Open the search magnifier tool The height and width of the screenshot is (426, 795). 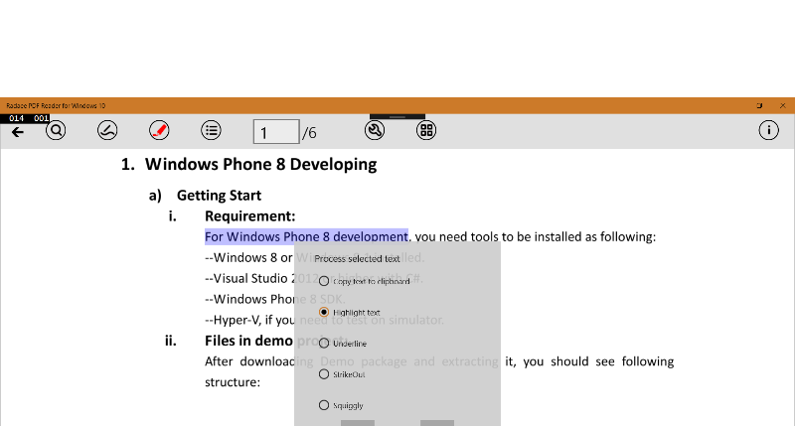coord(56,130)
